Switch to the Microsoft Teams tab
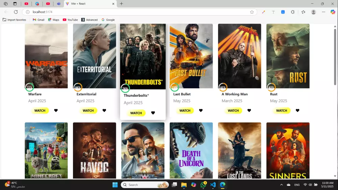 tap(58, 4)
